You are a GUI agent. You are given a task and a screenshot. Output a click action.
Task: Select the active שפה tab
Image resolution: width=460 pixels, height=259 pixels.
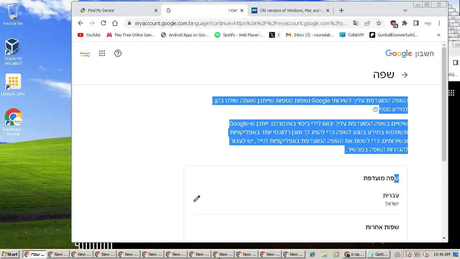pyautogui.click(x=205, y=10)
